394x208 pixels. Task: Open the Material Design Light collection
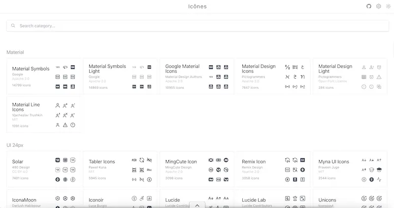click(x=350, y=76)
